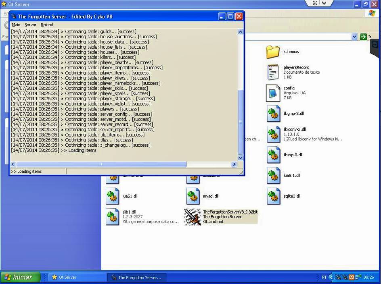Click the console horizontal scrollbar thumb

coord(101,164)
